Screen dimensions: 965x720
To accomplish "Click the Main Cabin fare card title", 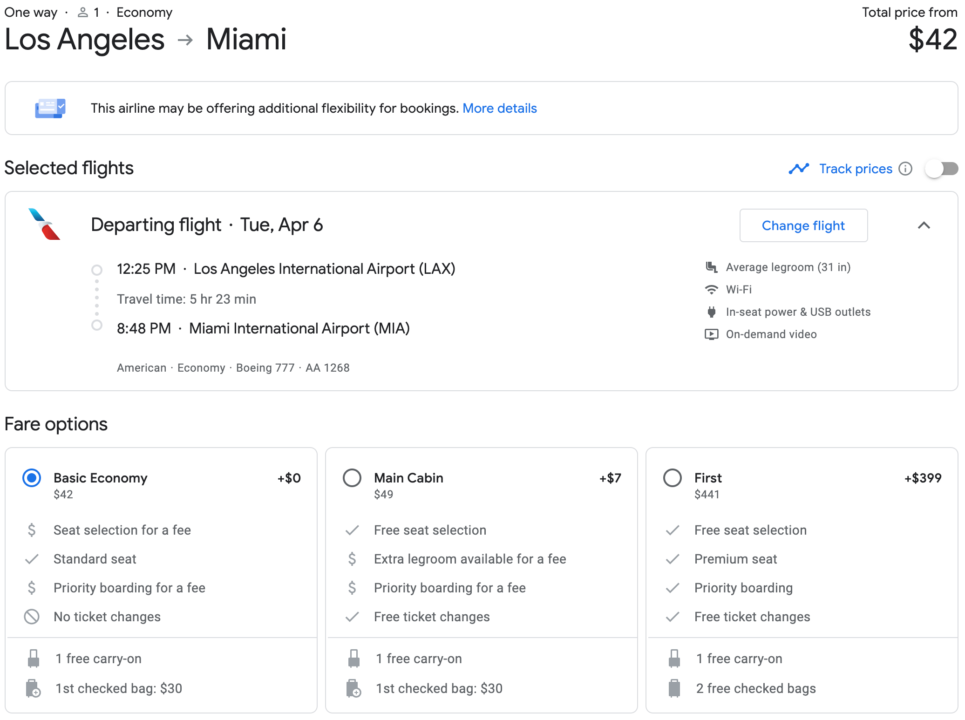I will [x=408, y=478].
